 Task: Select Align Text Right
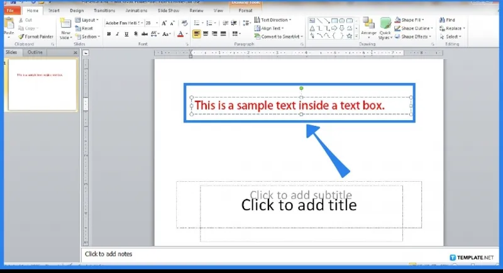(214, 34)
